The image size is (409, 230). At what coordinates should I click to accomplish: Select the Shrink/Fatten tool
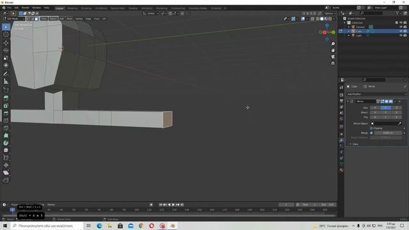6,165
